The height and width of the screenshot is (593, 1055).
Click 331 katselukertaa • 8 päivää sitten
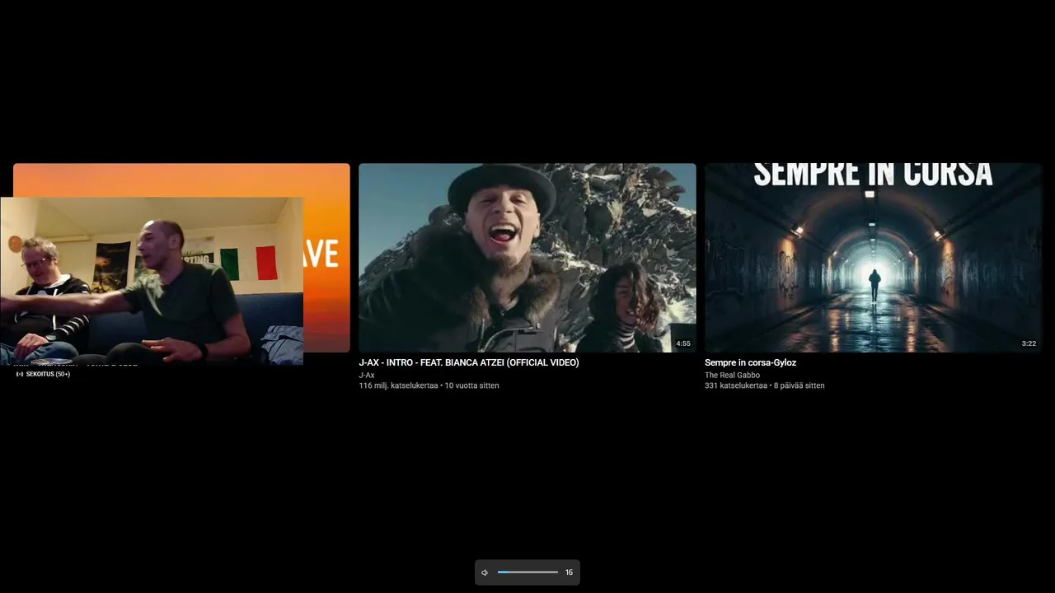(764, 385)
